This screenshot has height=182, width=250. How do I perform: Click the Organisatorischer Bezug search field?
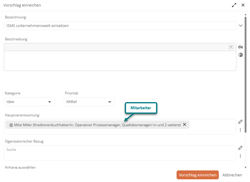coord(119,150)
